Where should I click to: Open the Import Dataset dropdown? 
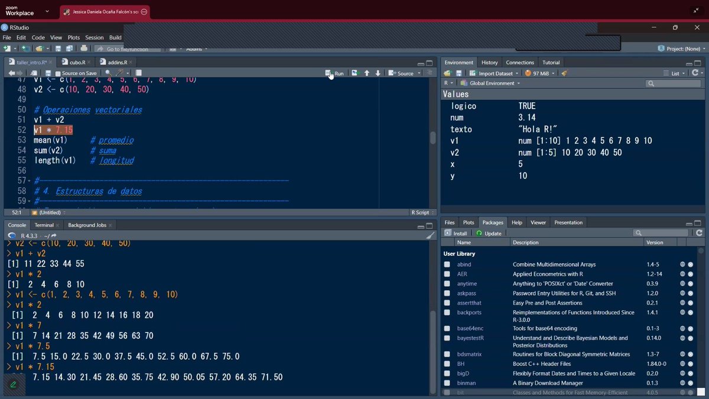click(x=494, y=73)
